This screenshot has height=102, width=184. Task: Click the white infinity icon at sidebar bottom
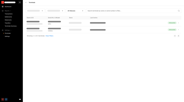click(x=20, y=99)
